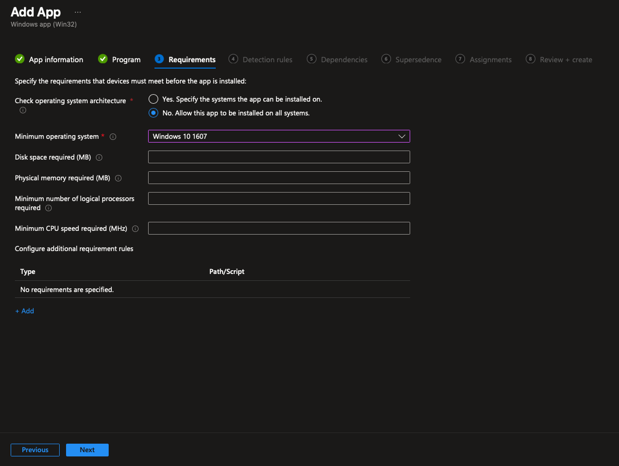Focus the Physical memory required field
This screenshot has height=466, width=619.
279,178
